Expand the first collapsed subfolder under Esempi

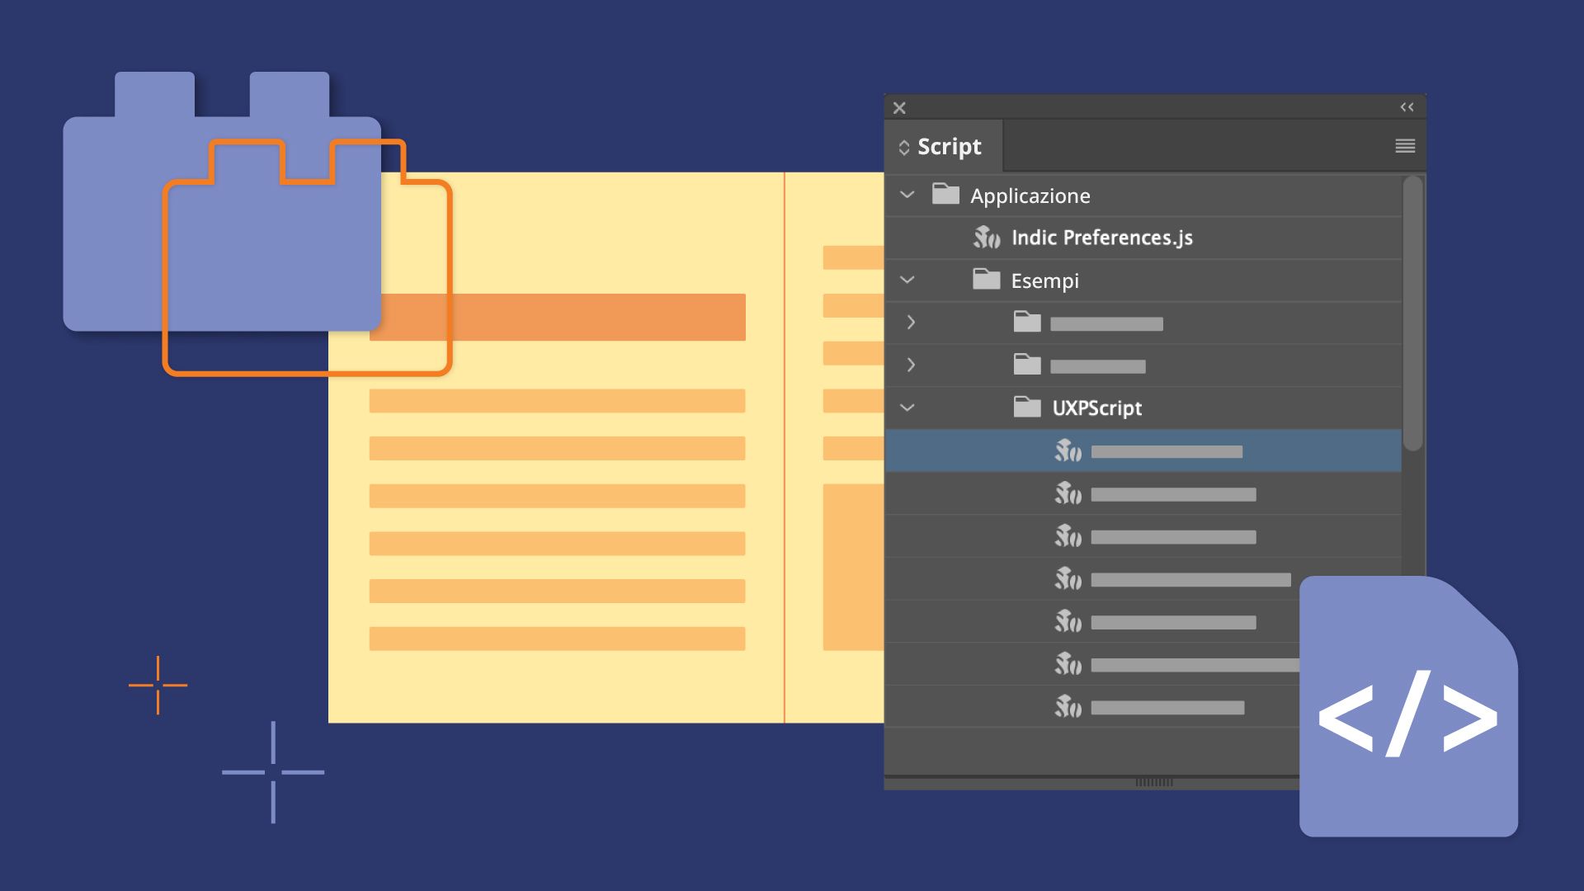click(x=911, y=323)
